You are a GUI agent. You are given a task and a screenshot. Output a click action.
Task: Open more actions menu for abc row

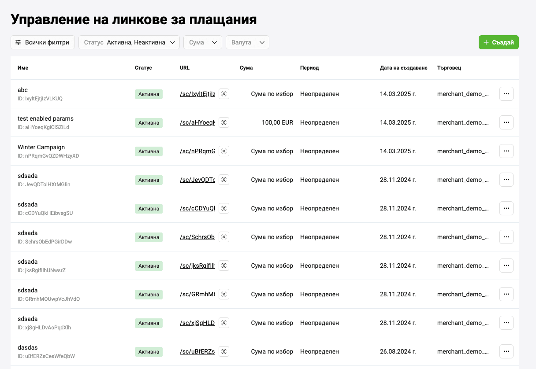(506, 94)
